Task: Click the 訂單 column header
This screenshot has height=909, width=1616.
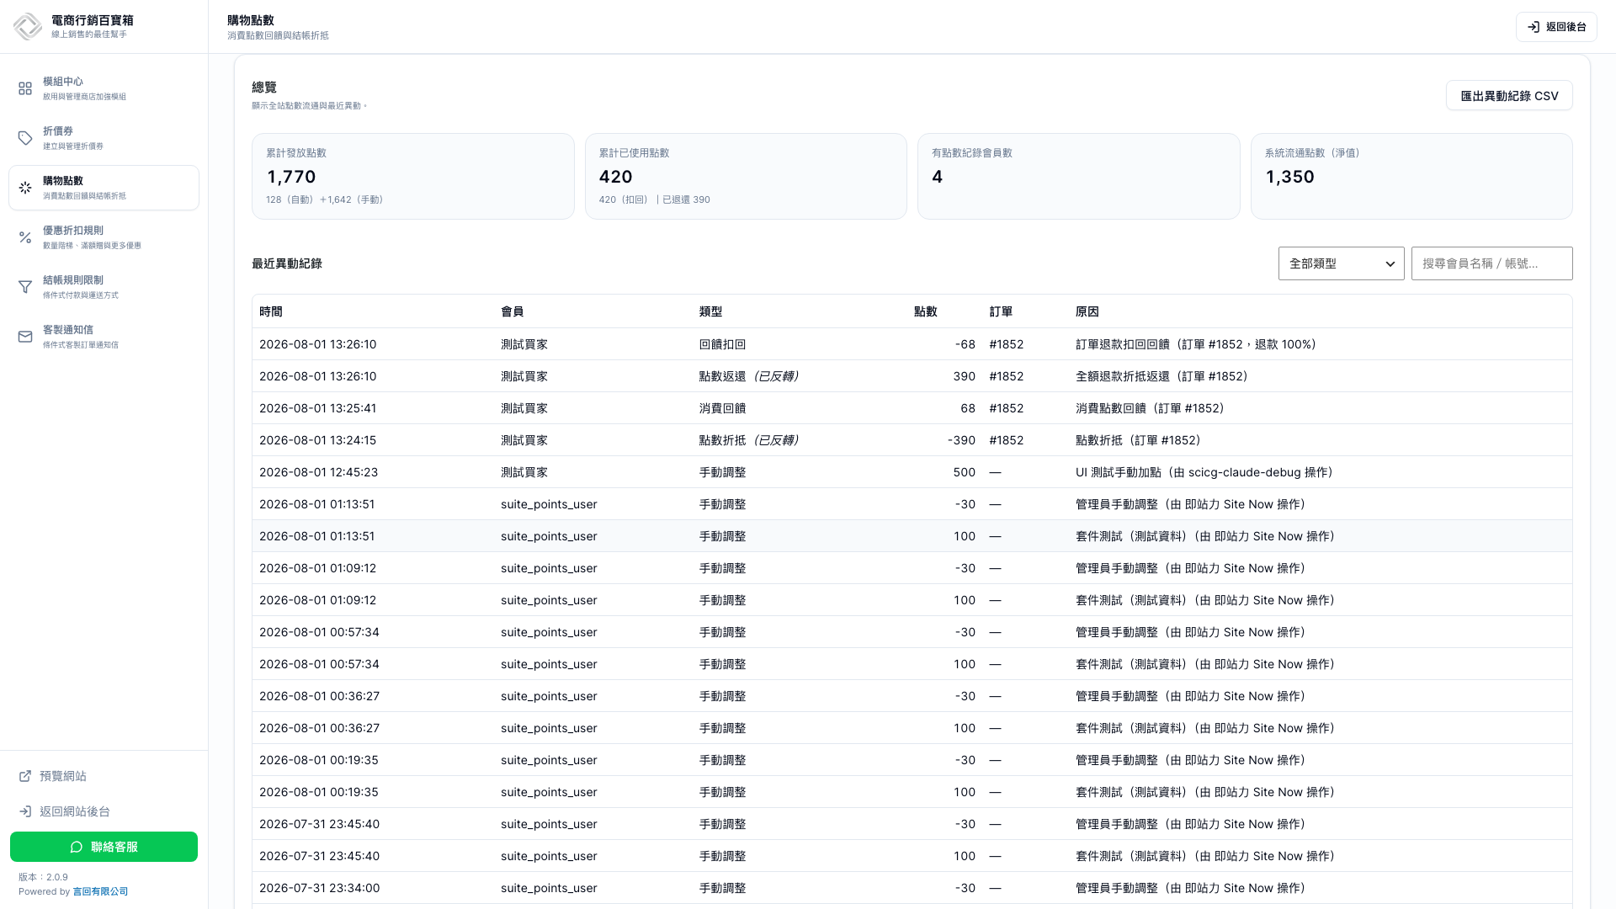Action: click(1001, 311)
